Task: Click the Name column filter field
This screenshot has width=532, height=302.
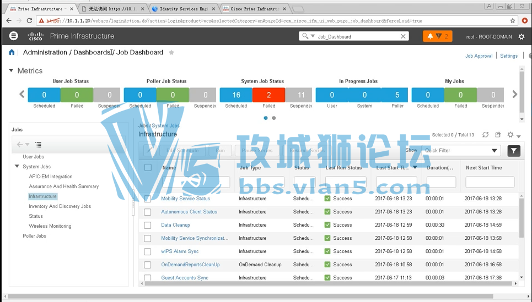Action: point(196,182)
